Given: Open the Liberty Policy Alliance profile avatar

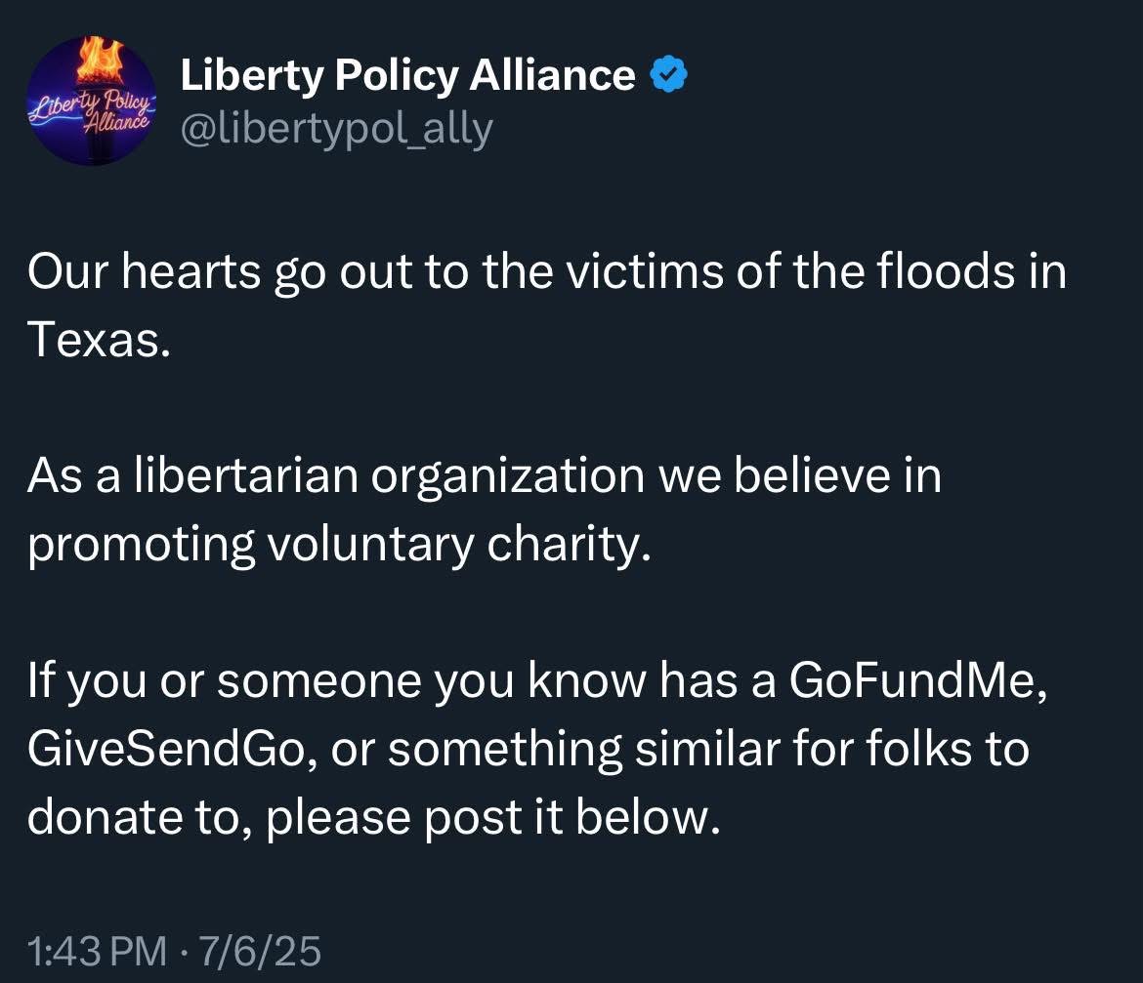Looking at the screenshot, I should point(92,101).
